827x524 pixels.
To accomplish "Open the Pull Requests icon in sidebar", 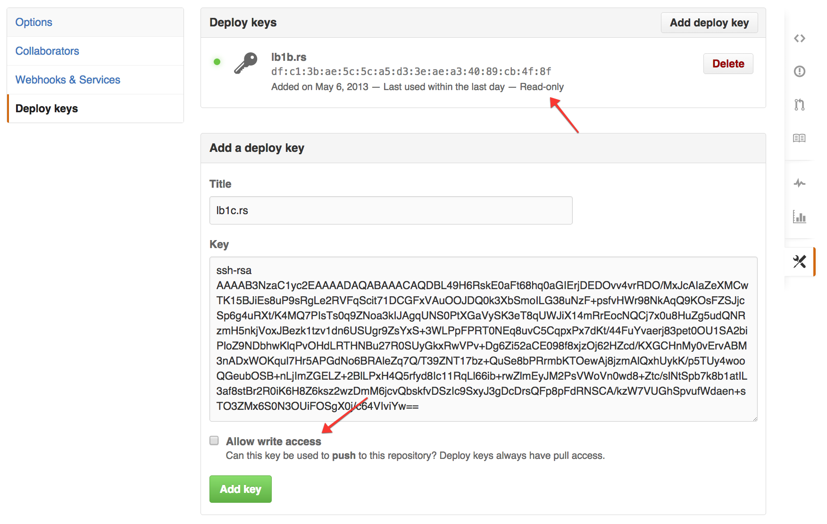I will click(799, 104).
